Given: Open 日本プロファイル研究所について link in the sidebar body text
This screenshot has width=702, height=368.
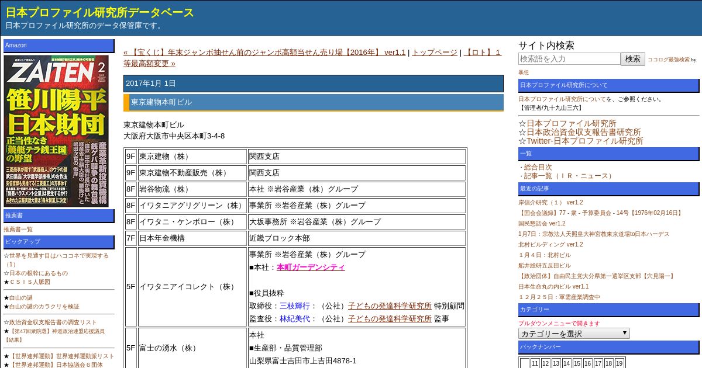Looking at the screenshot, I should [x=562, y=99].
